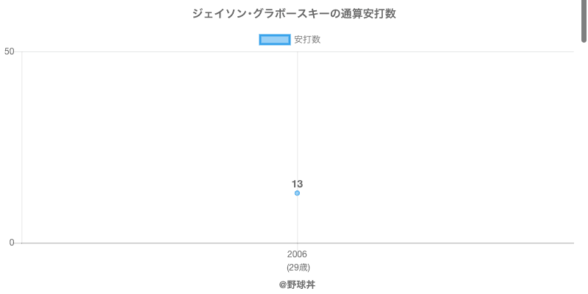Viewport: 588px width, 294px height.
Task: Click the chart title ジェイソン・グラボースキーの通算安打数
Action: pyautogui.click(x=294, y=14)
